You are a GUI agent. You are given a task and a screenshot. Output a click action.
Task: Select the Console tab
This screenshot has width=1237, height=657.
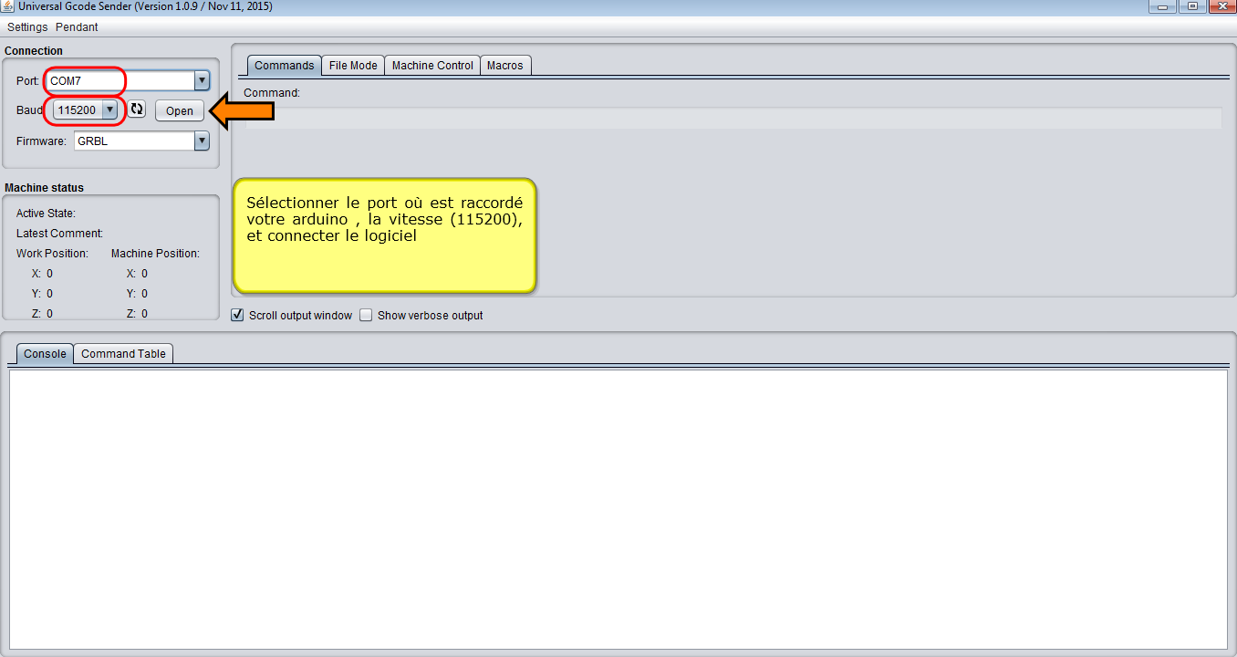tap(45, 354)
